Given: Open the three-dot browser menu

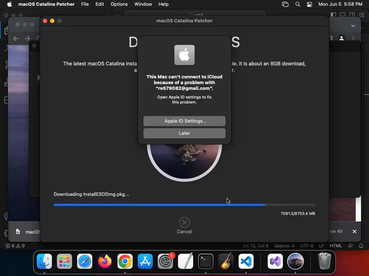Looking at the screenshot, I should [353, 38].
